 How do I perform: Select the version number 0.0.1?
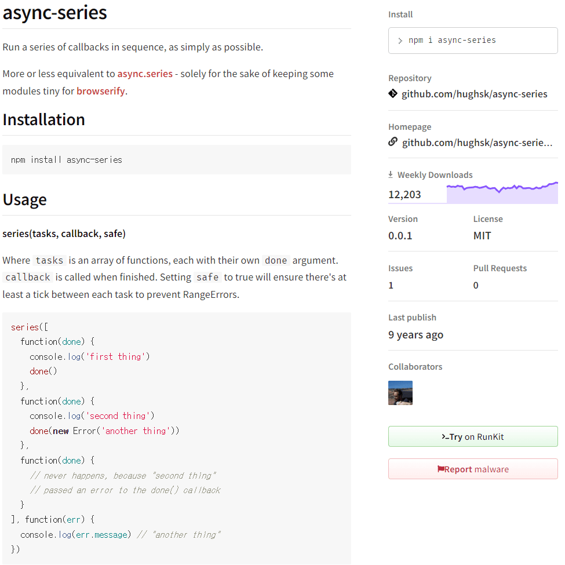400,236
